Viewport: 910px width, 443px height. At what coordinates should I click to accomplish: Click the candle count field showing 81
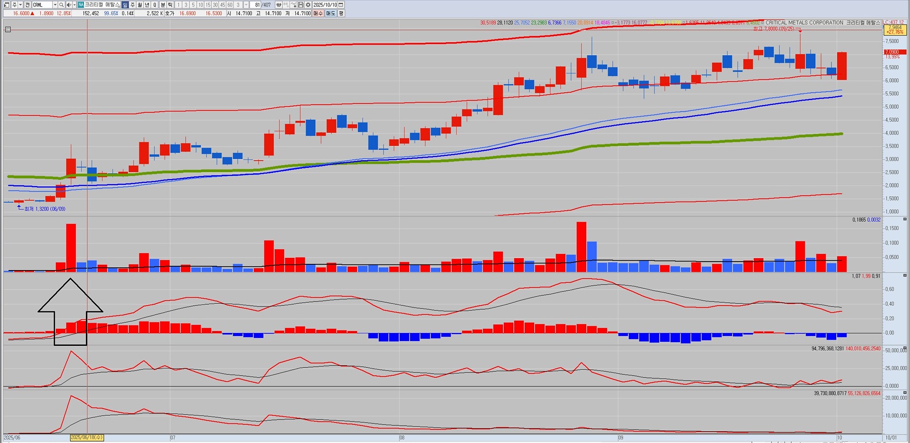click(x=256, y=5)
